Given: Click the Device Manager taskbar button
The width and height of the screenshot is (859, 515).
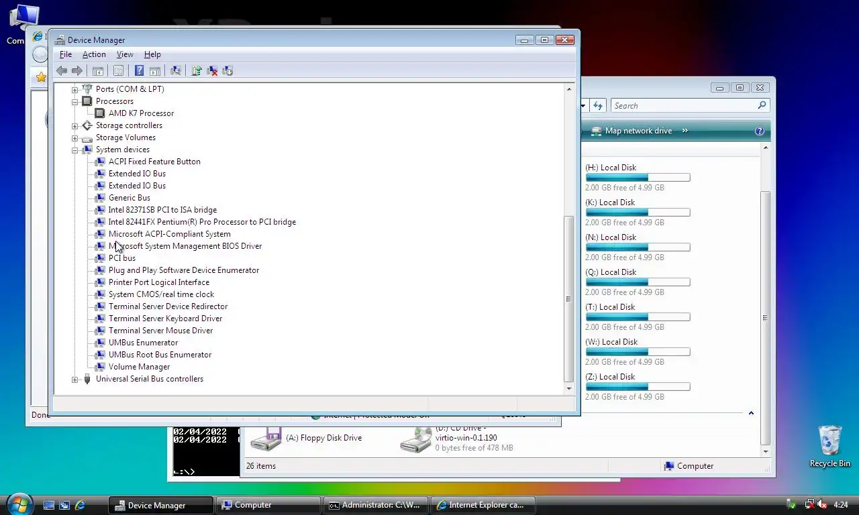Looking at the screenshot, I should [161, 505].
